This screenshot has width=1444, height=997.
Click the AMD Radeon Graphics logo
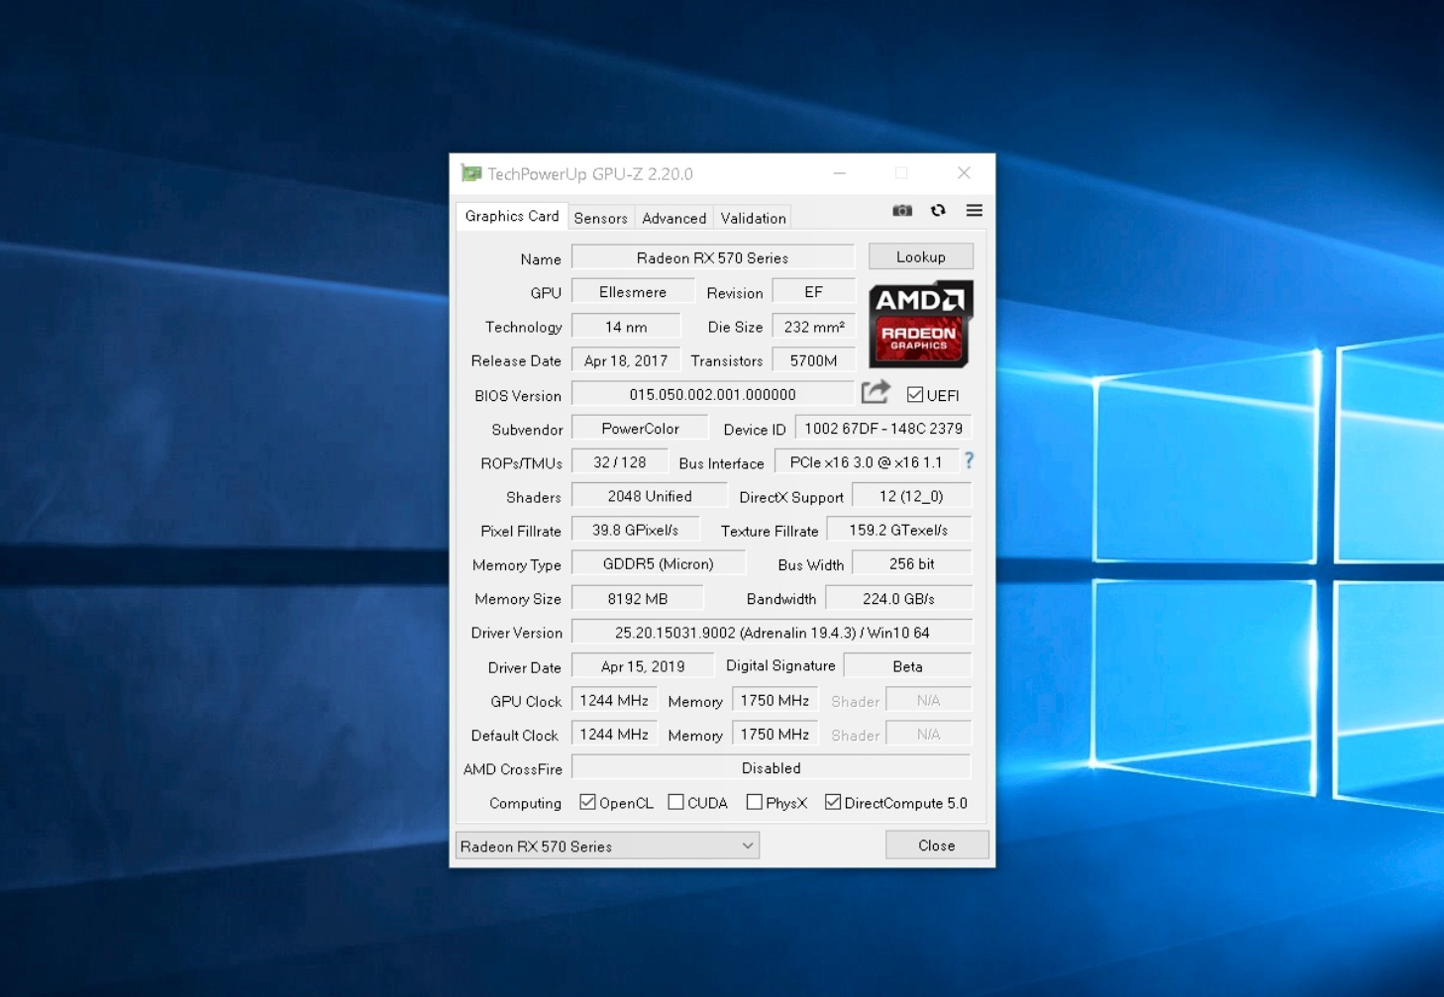coord(921,325)
